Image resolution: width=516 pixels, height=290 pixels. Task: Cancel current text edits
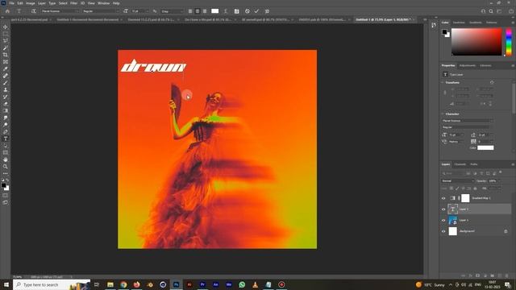pos(248,11)
